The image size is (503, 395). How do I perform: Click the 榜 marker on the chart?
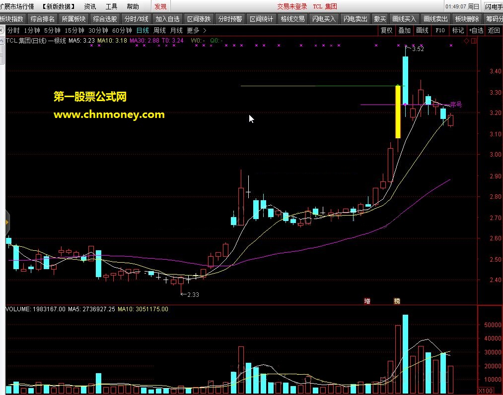[x=397, y=301]
